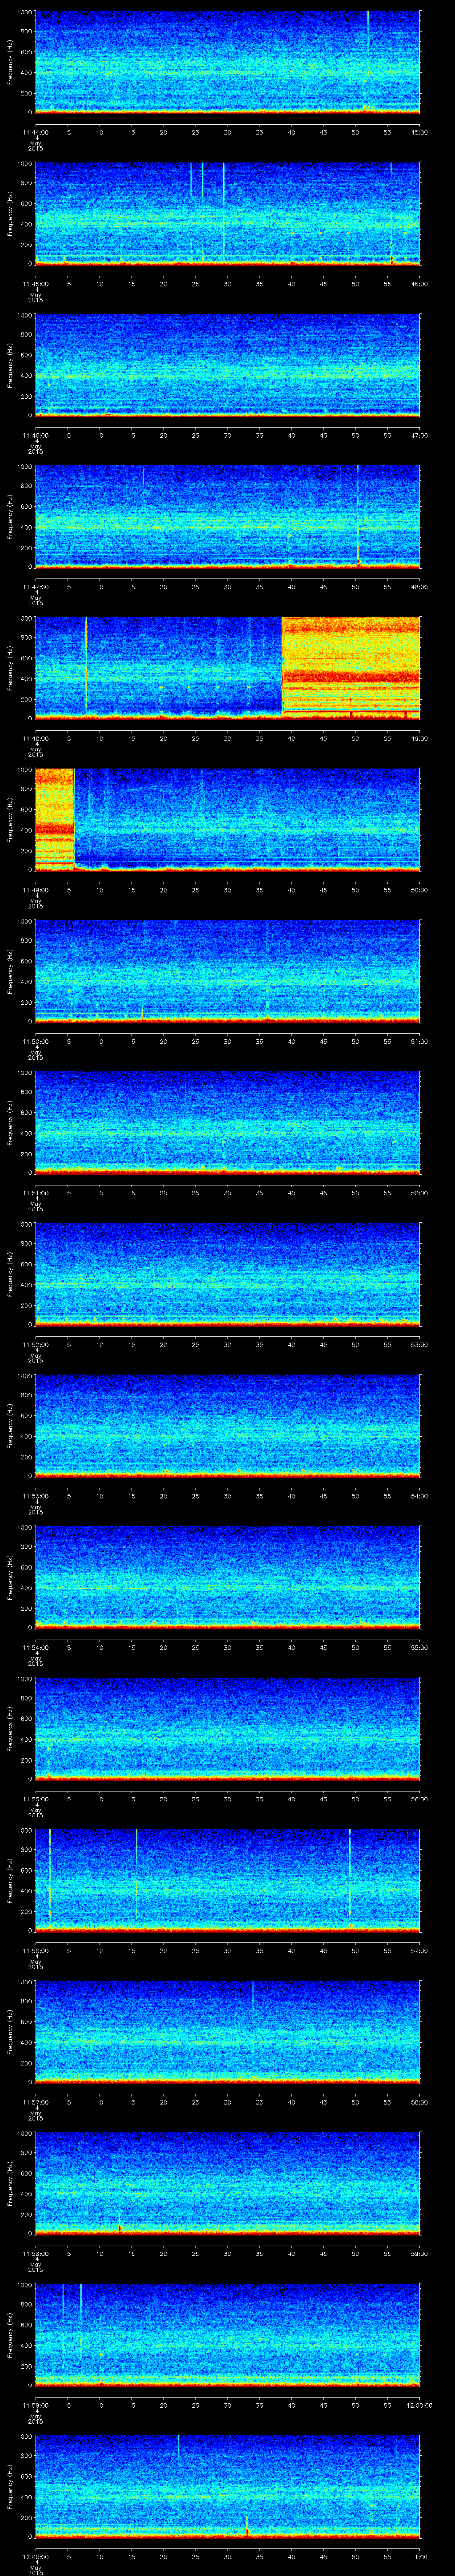Select the spectrogram starting at 11:44:00
Screen dimensions: 455x2576
(x=227, y=62)
